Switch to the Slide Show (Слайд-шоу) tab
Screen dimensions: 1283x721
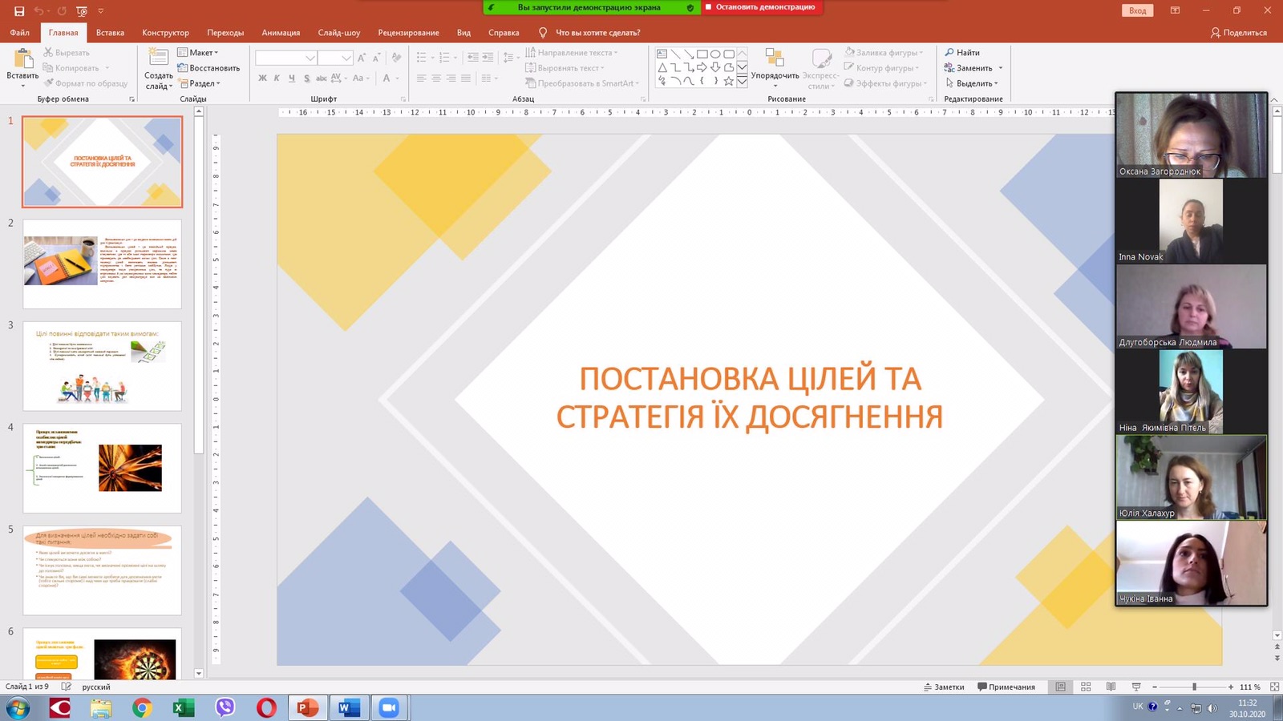338,33
